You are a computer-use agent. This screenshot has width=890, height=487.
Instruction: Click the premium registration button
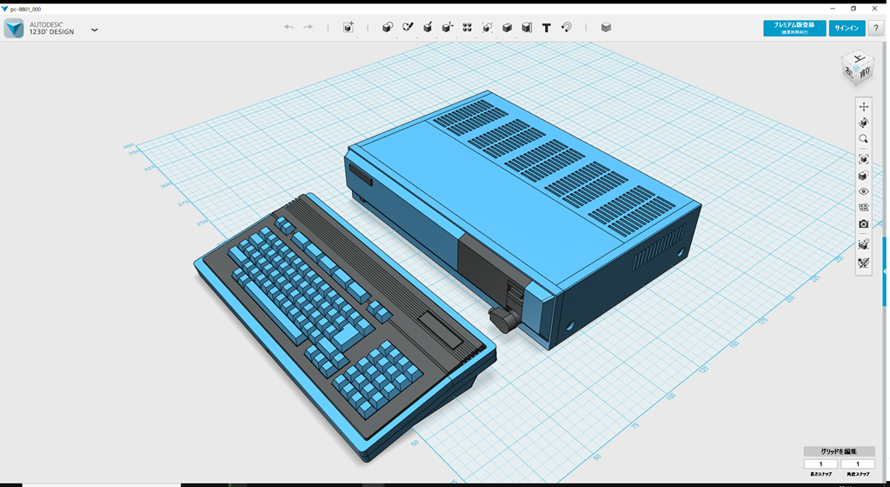pyautogui.click(x=794, y=28)
